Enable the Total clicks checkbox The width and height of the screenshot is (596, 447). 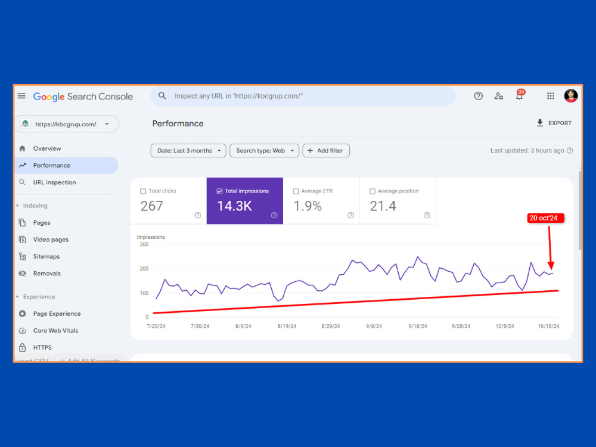point(143,191)
